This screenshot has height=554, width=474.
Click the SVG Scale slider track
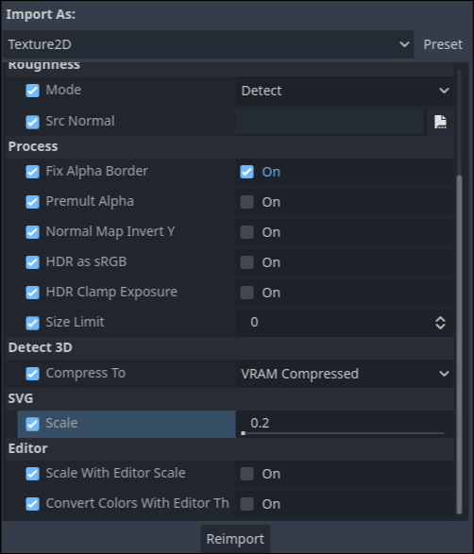click(x=344, y=433)
